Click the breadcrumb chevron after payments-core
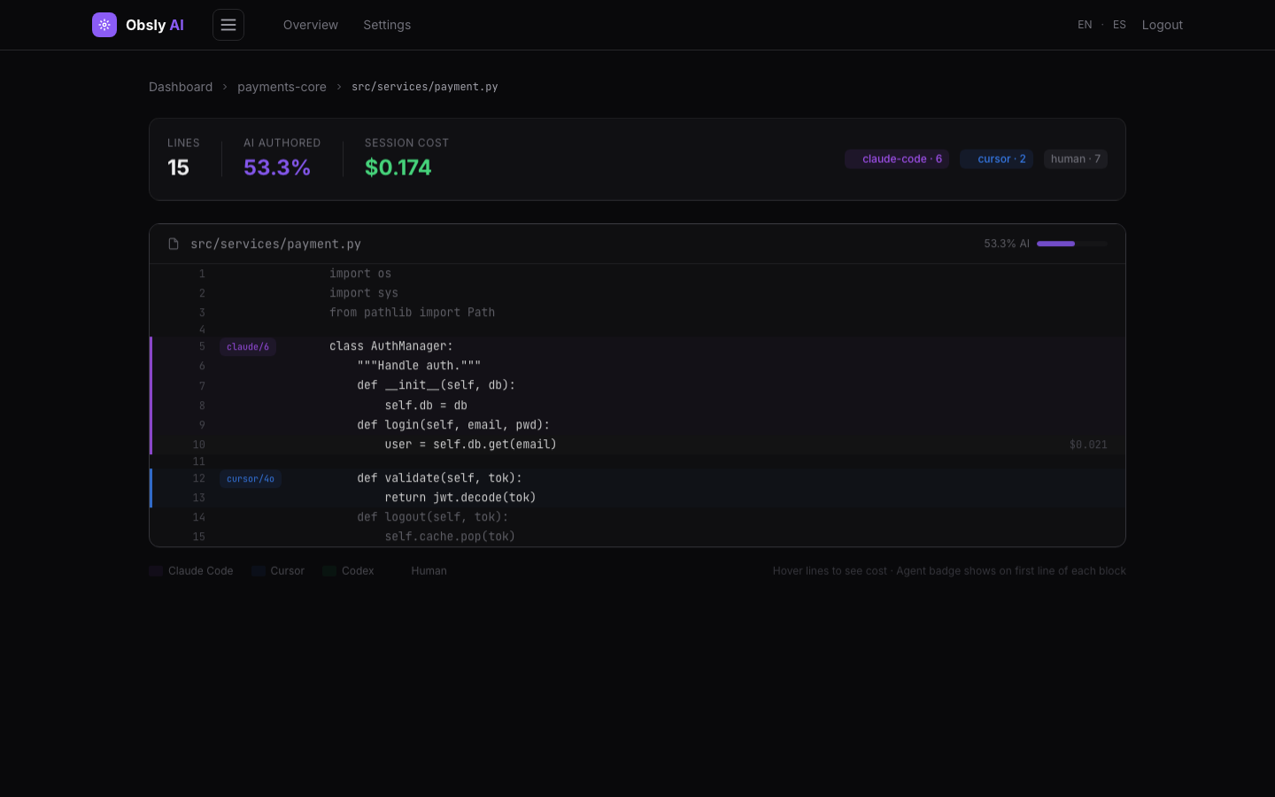Viewport: 1275px width, 797px height. 339,87
